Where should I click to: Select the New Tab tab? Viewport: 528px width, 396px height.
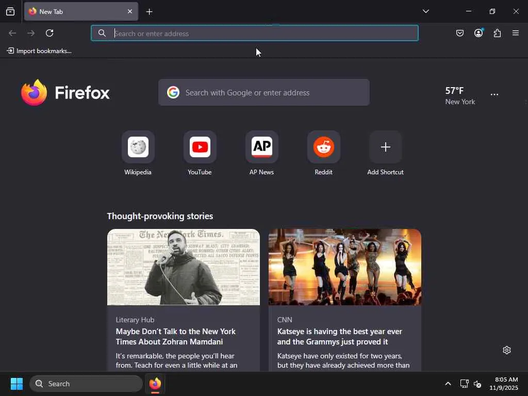tap(81, 11)
